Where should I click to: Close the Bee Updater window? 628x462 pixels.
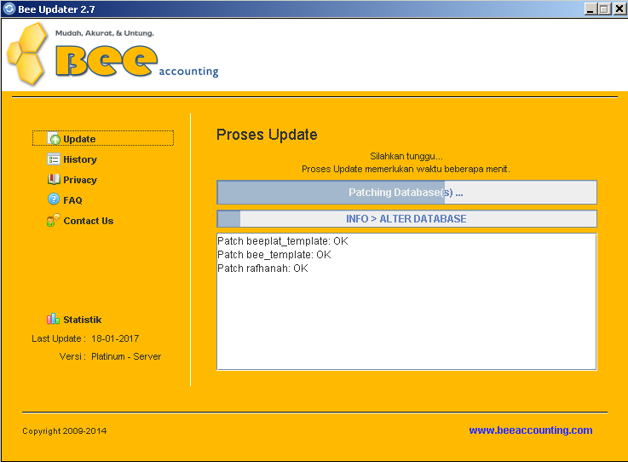point(619,9)
